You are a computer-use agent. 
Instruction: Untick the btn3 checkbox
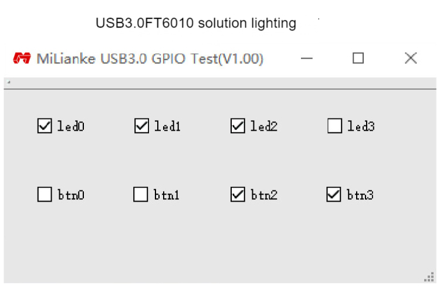(x=334, y=195)
